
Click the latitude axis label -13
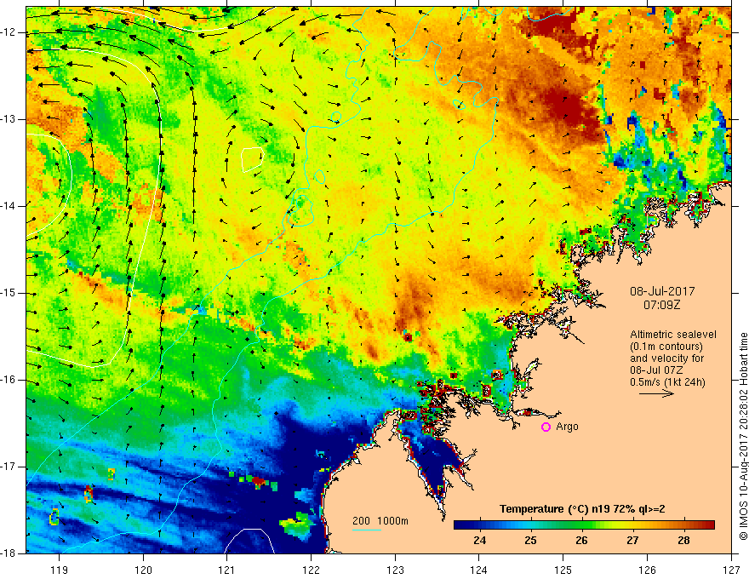pos(9,119)
